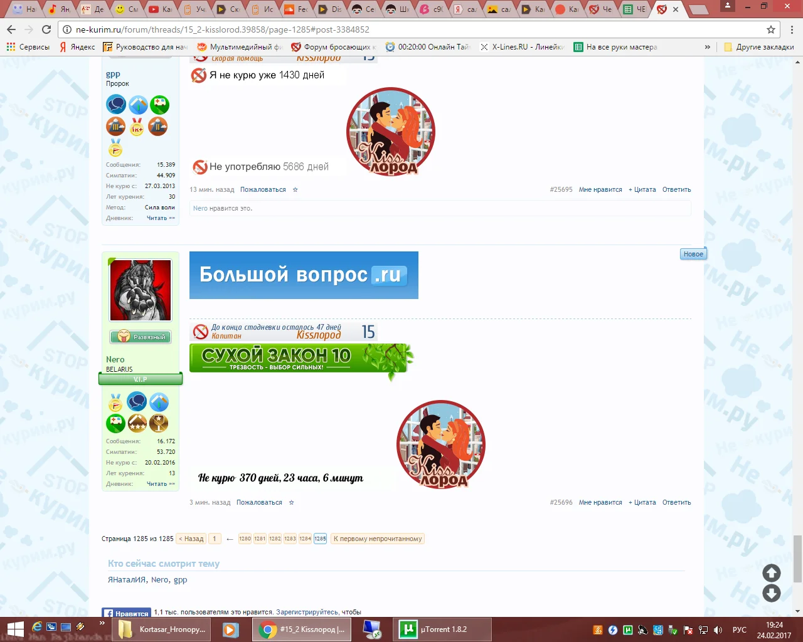Viewport: 803px width, 642px height.
Task: Open the 'Другие закладки' bookmarks folder
Action: pos(758,47)
